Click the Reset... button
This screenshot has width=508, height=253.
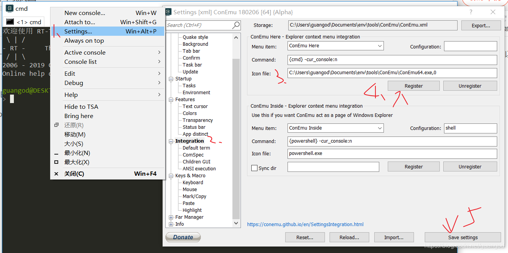point(305,237)
